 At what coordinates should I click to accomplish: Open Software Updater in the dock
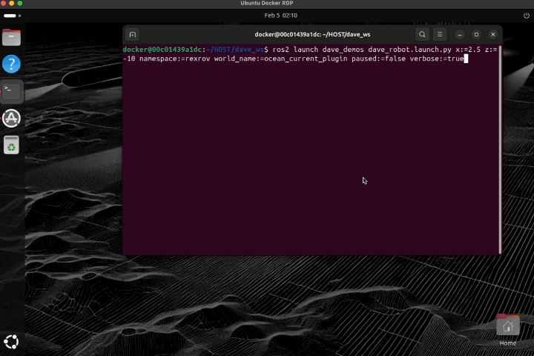(11, 118)
